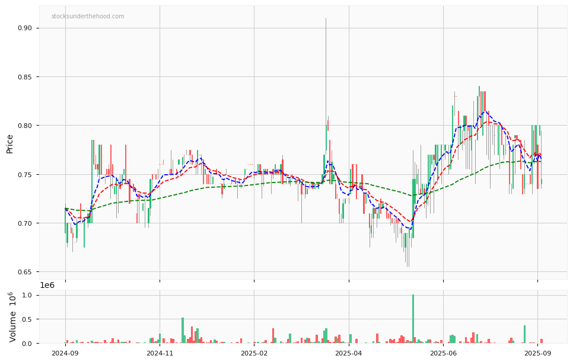
Task: Click the 1e6 volume scale label
Action: pyautogui.click(x=47, y=286)
